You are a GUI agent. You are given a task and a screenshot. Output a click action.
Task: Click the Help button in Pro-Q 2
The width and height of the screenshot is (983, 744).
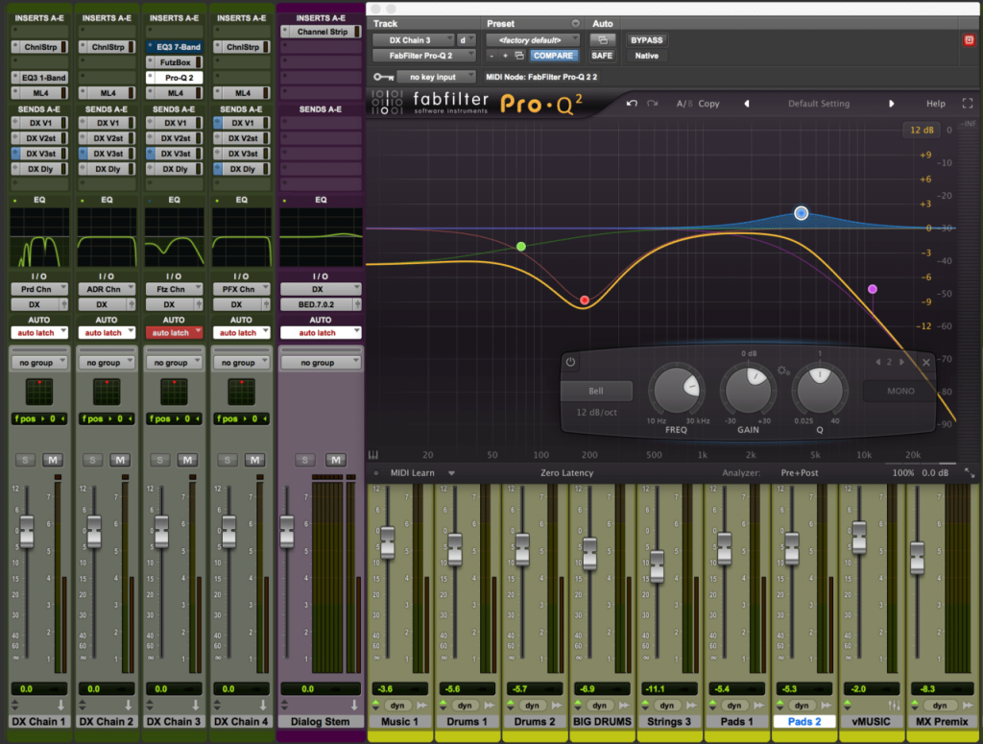click(935, 104)
